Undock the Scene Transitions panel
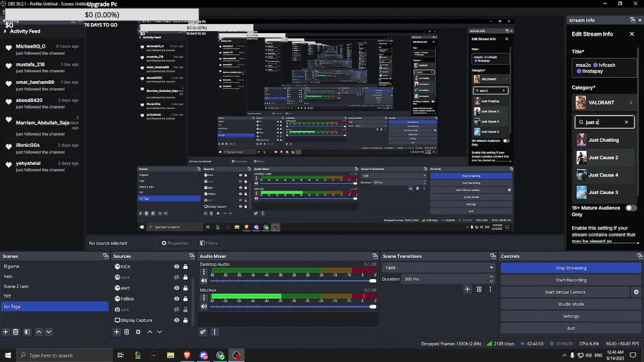 [493, 256]
